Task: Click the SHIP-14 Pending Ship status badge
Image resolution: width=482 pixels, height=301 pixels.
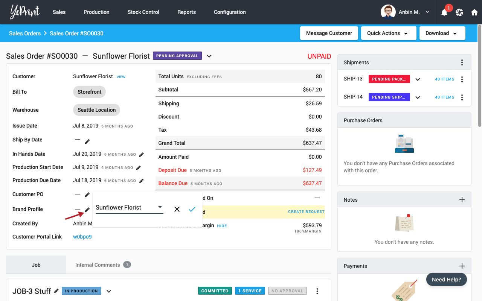Action: (x=389, y=97)
